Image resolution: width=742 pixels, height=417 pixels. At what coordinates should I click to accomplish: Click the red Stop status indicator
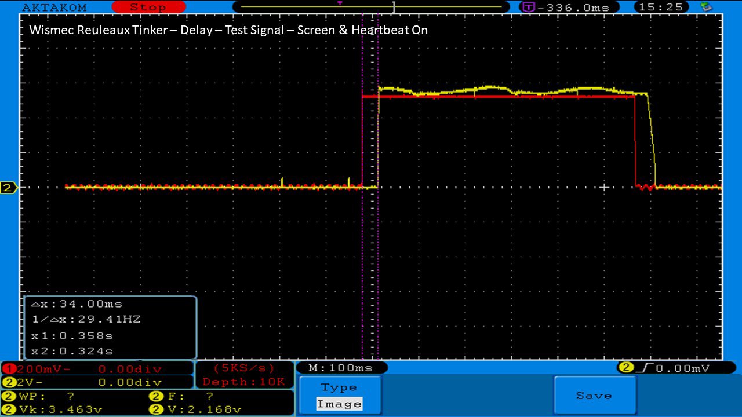coord(148,8)
